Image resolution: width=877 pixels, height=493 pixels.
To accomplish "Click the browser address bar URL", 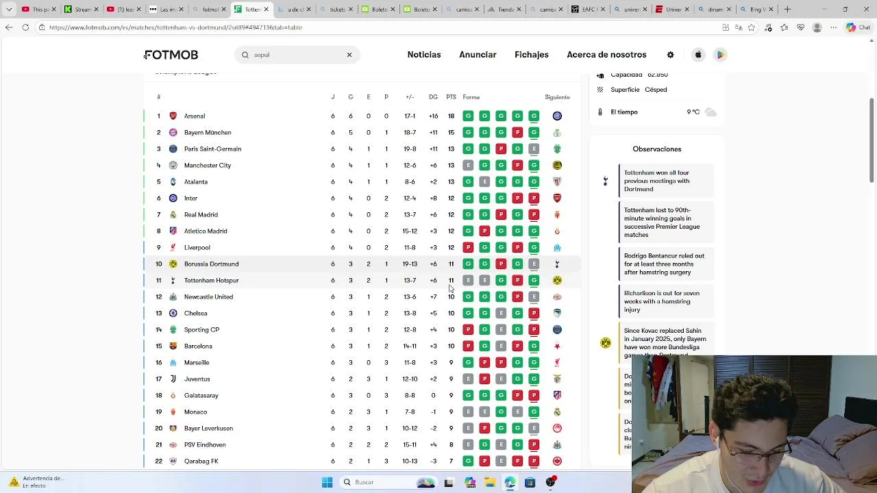I will click(175, 27).
